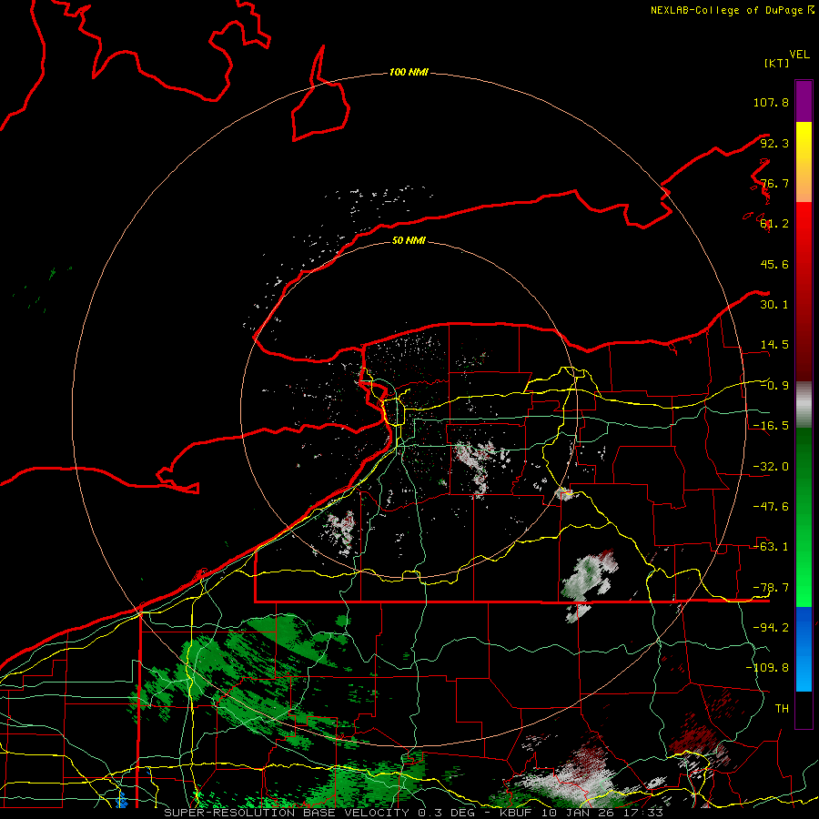
Task: Click the 14.5 scale value
Action: click(774, 345)
